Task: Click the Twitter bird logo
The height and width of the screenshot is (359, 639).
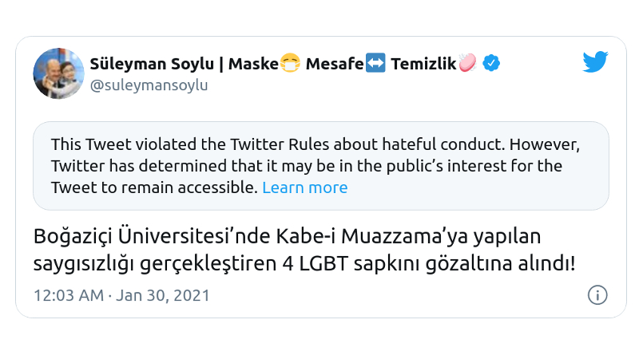Action: (595, 62)
